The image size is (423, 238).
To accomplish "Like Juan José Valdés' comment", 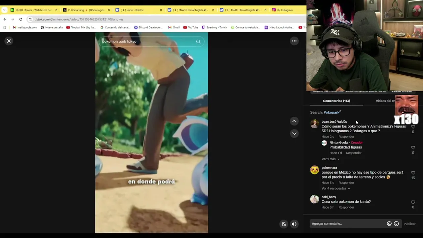I will click(x=413, y=127).
